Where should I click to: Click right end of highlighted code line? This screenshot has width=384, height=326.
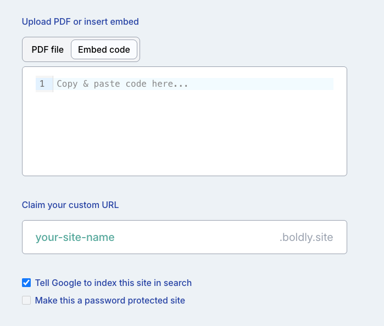[324, 84]
